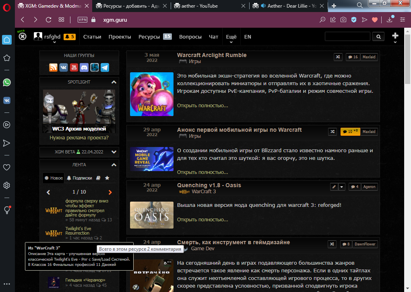
Task: Open dropdown arrow beside Quenching edit pencil
Action: pyautogui.click(x=341, y=187)
